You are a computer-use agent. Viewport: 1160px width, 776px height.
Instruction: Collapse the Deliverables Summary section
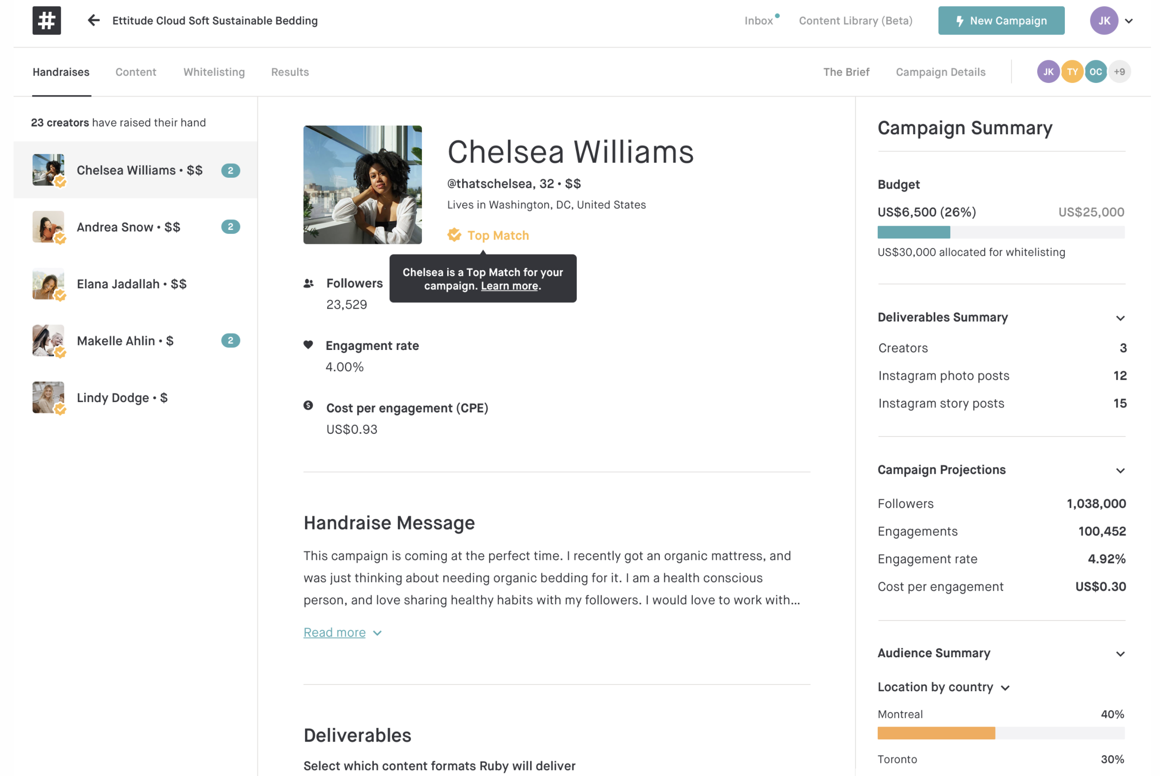pos(1120,318)
